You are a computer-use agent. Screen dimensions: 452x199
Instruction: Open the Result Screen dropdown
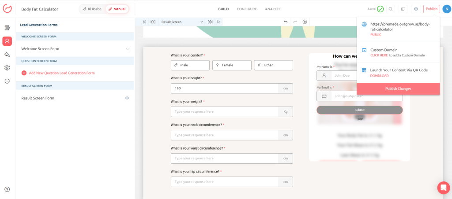click(182, 22)
